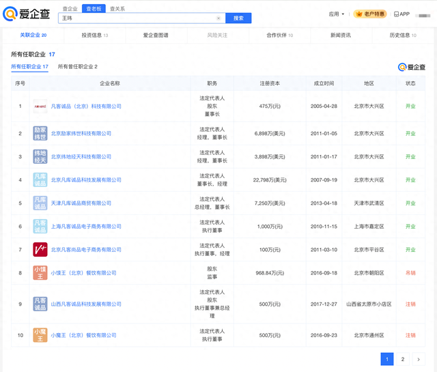Switch to the 新闻资讯 tab

pos(341,35)
